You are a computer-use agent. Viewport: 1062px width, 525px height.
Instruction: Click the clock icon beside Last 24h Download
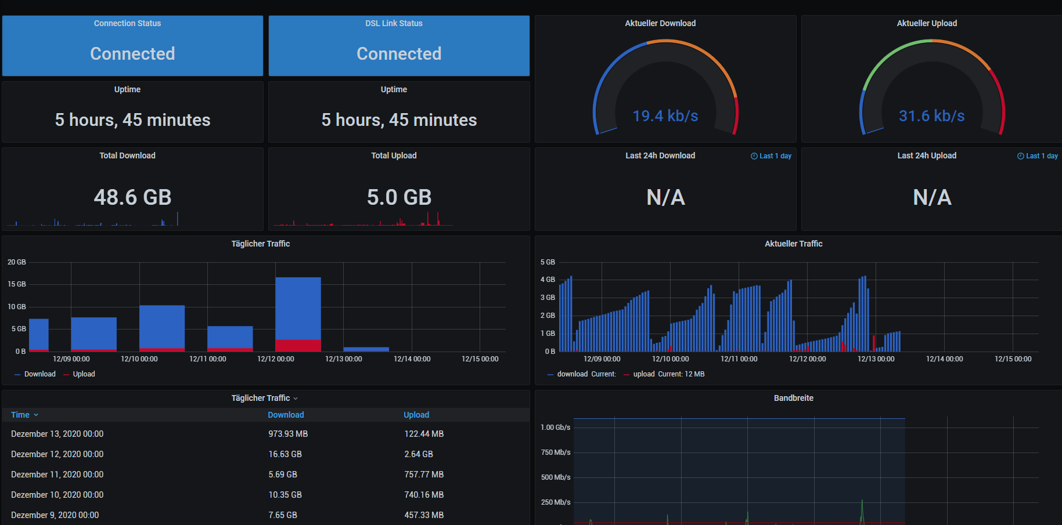[754, 156]
